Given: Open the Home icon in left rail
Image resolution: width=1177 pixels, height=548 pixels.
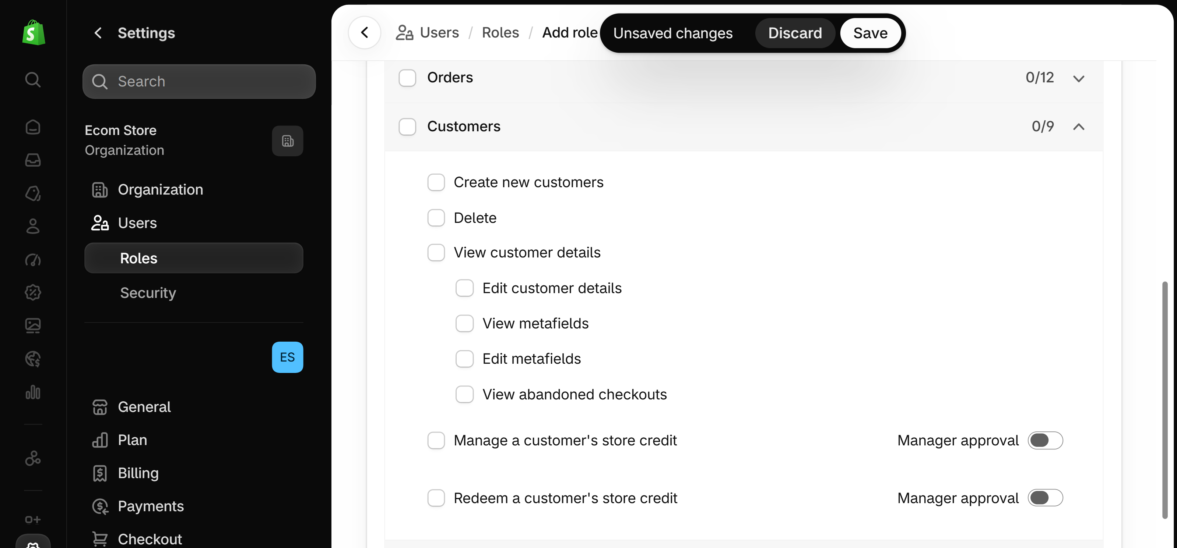Looking at the screenshot, I should point(33,127).
